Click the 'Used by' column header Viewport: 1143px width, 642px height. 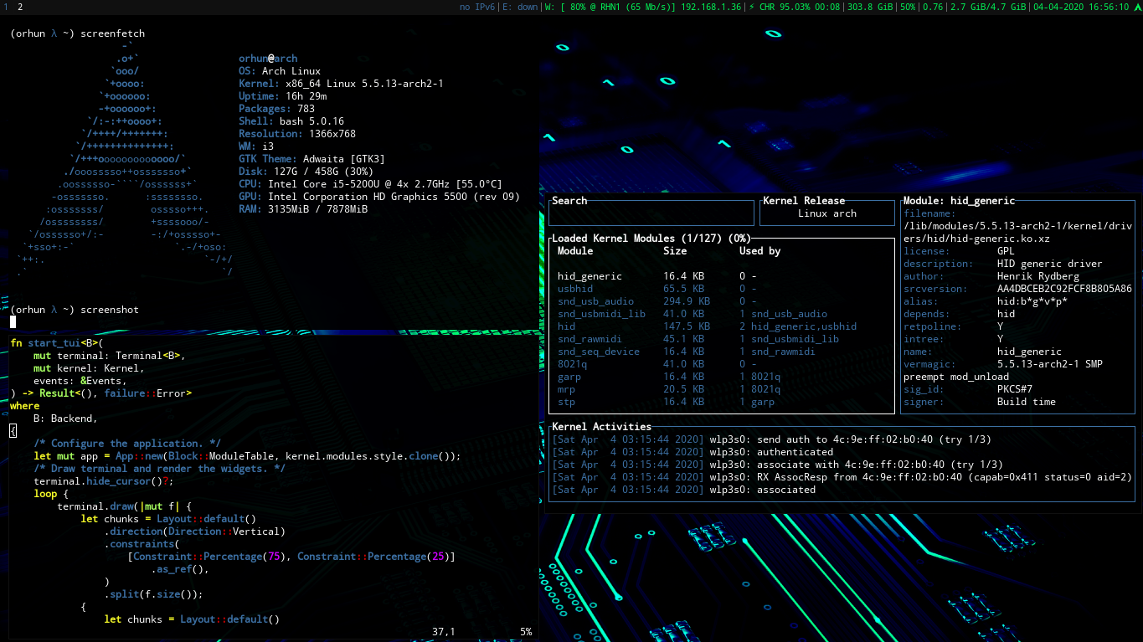(759, 251)
